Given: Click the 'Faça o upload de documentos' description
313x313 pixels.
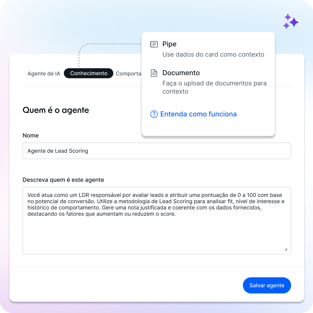Looking at the screenshot, I should click(x=214, y=87).
